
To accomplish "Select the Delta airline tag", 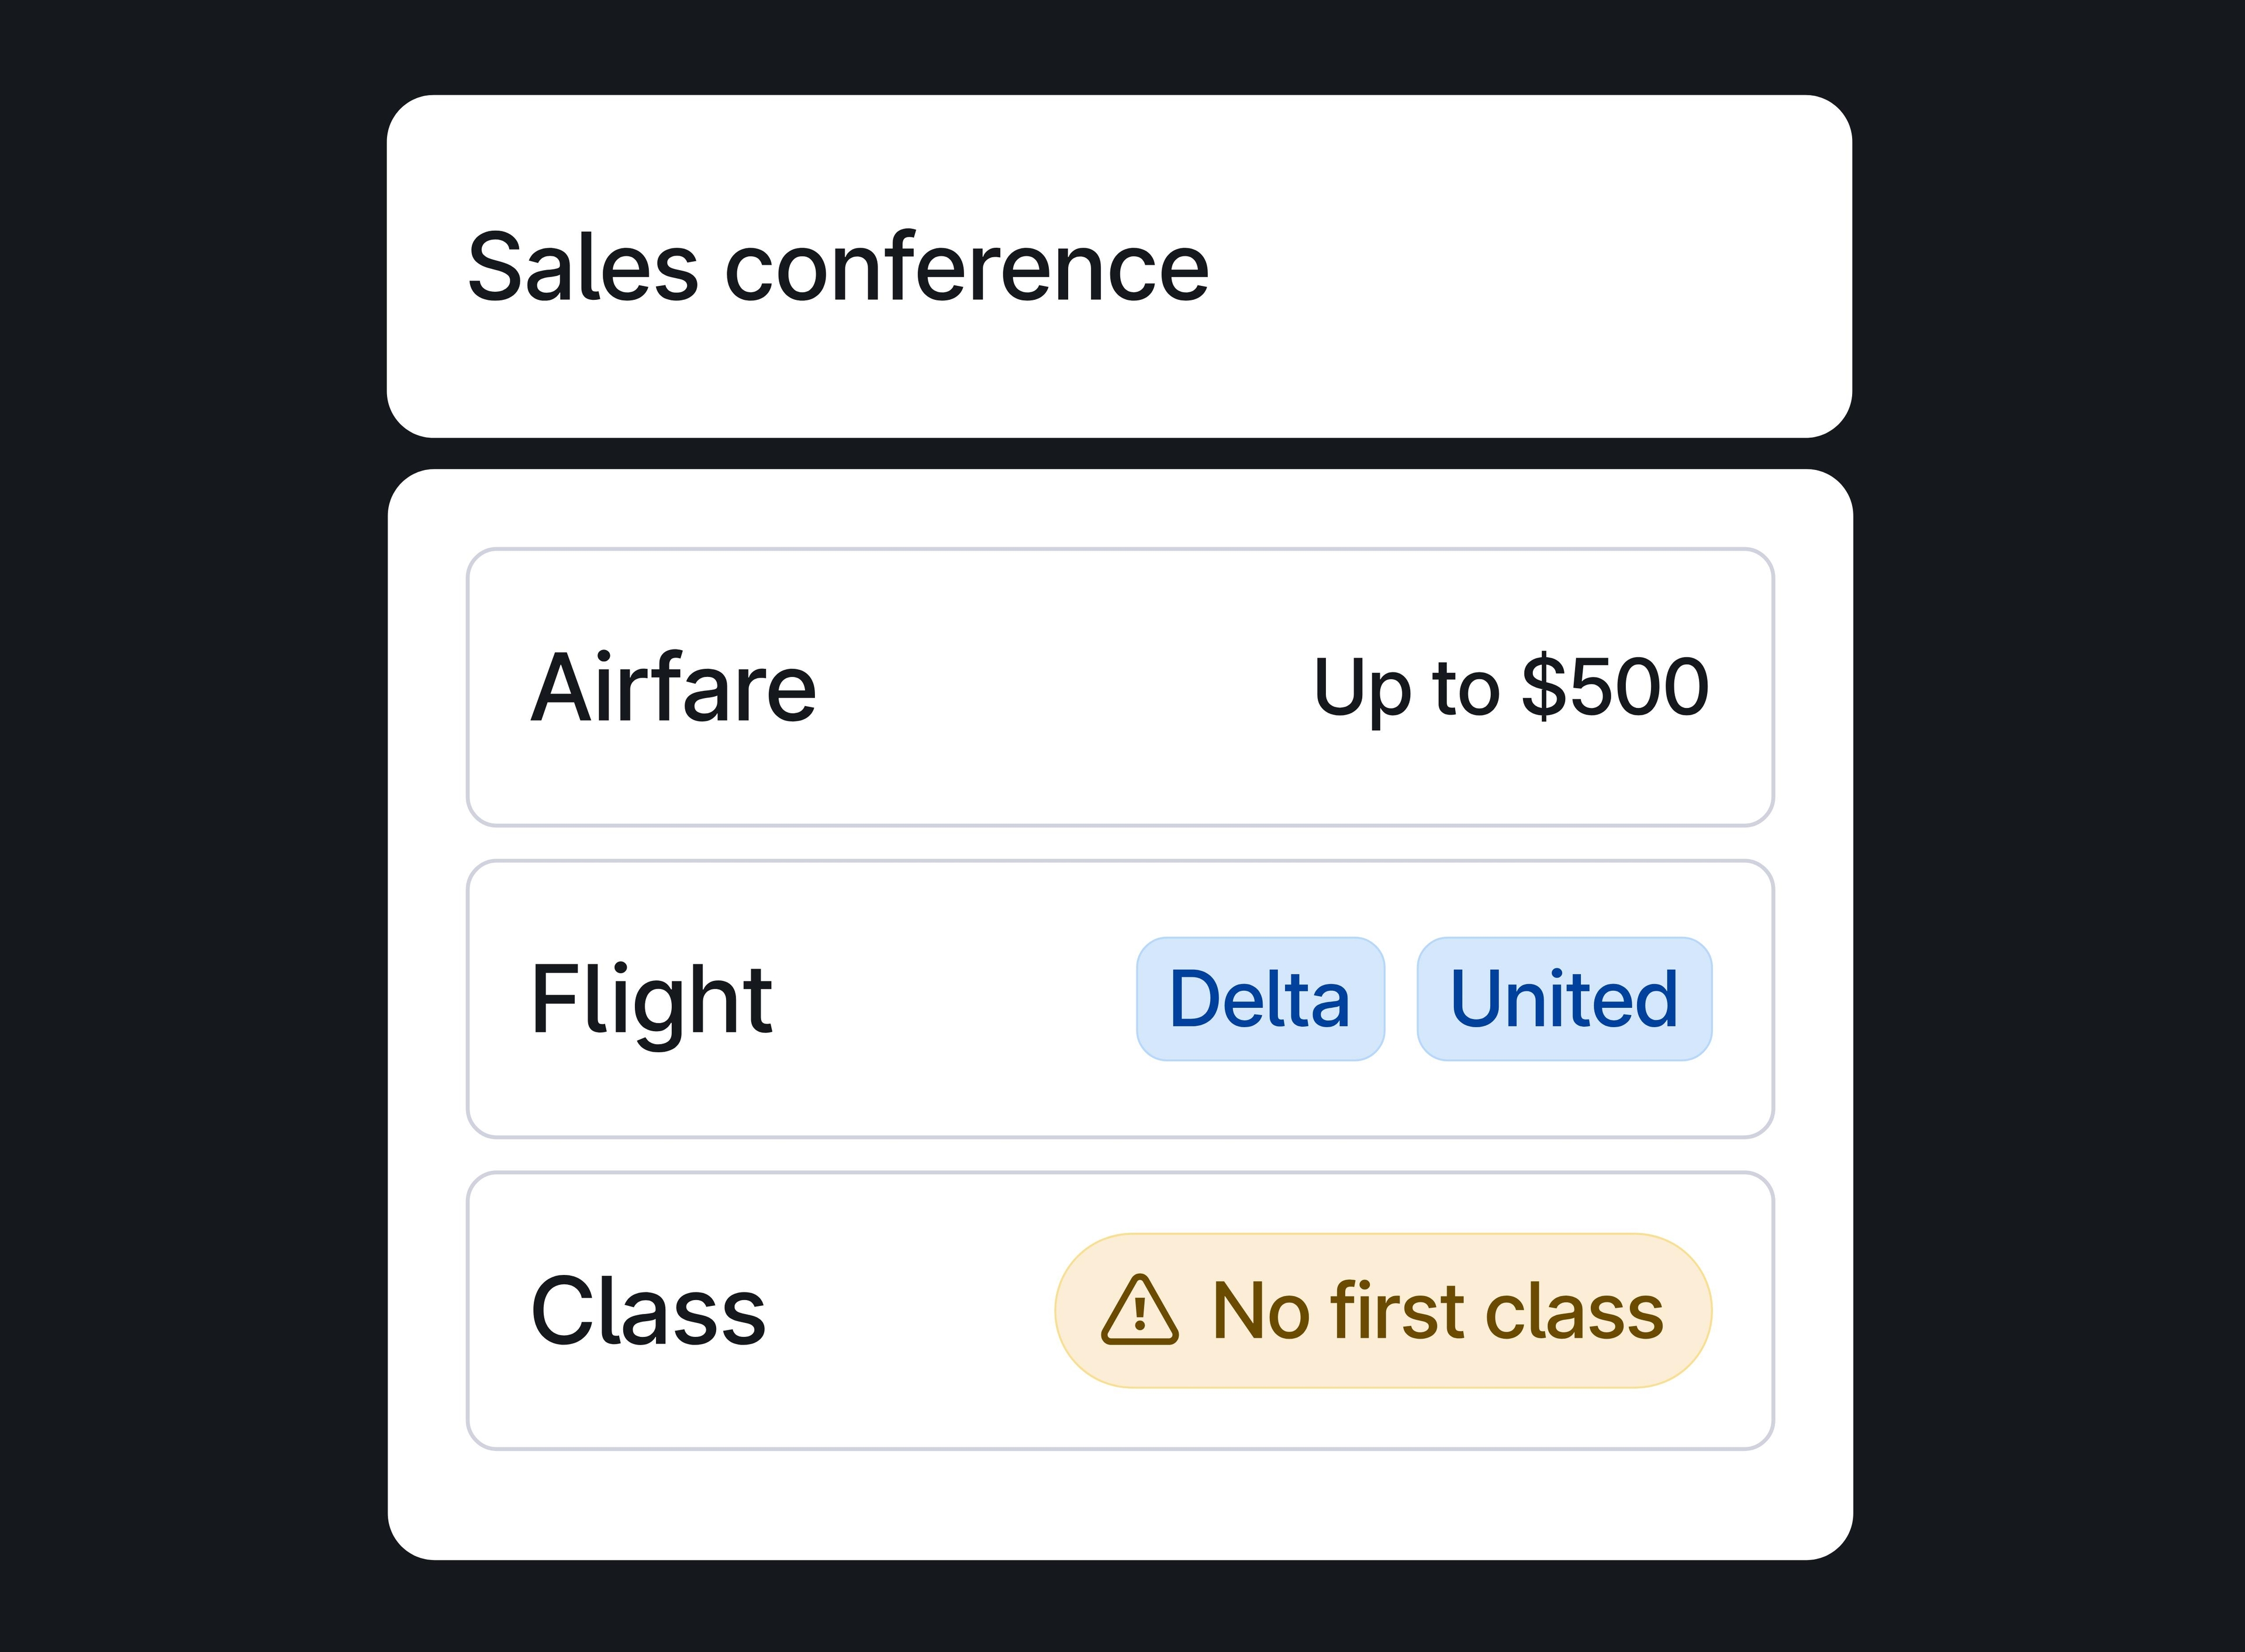I will (1260, 999).
